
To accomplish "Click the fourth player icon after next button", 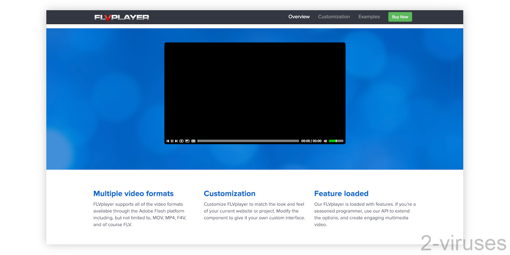I will pos(181,141).
